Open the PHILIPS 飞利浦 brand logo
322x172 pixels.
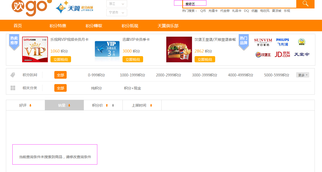tap(282, 42)
